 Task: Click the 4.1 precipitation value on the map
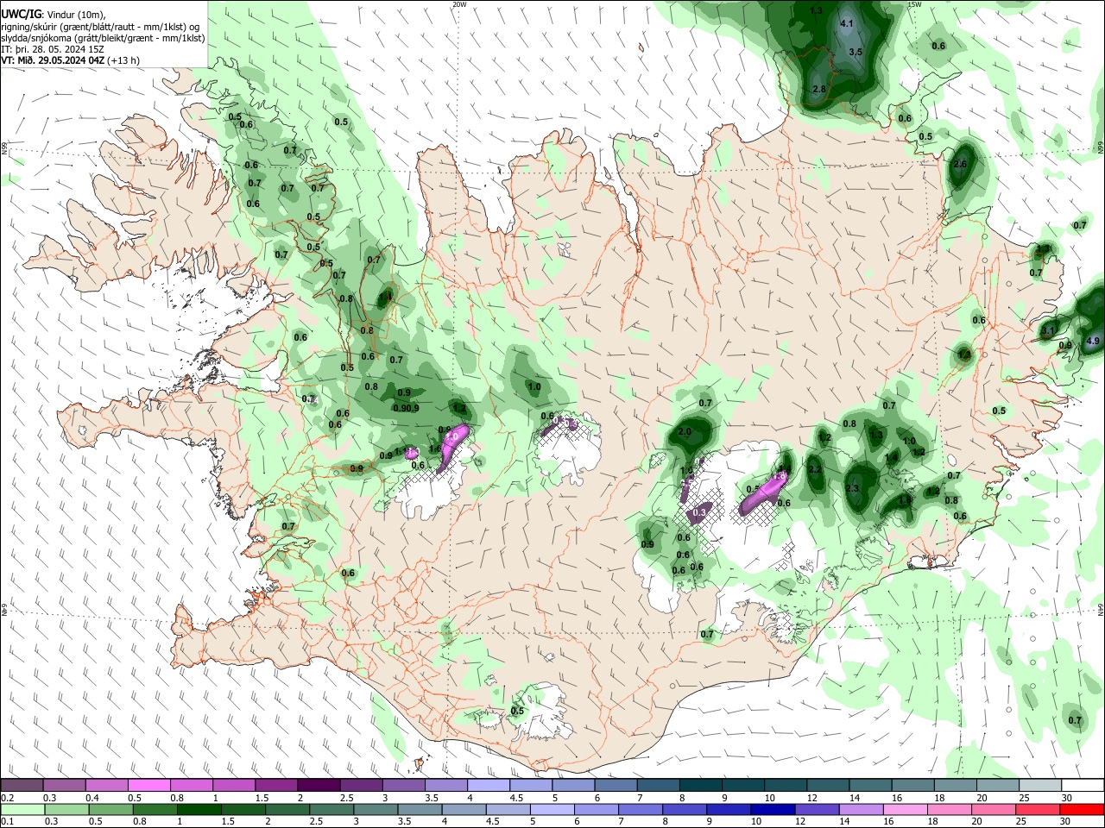846,24
